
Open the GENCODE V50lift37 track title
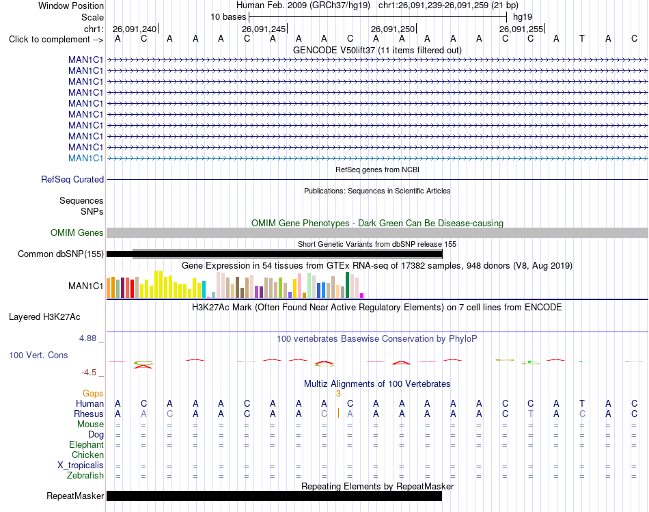pos(377,50)
